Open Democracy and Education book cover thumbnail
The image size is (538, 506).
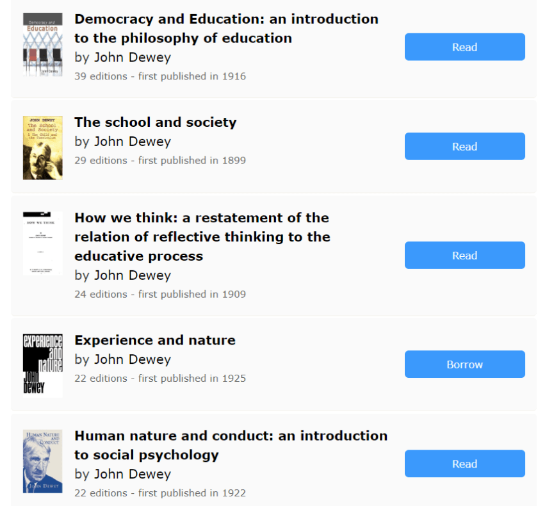point(42,44)
